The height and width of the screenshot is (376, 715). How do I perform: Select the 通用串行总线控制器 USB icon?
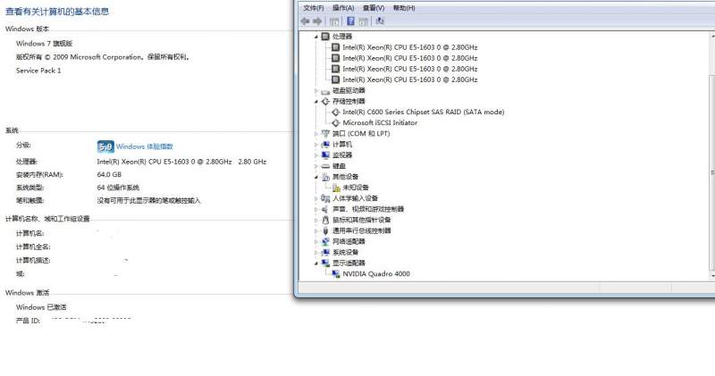coord(325,231)
